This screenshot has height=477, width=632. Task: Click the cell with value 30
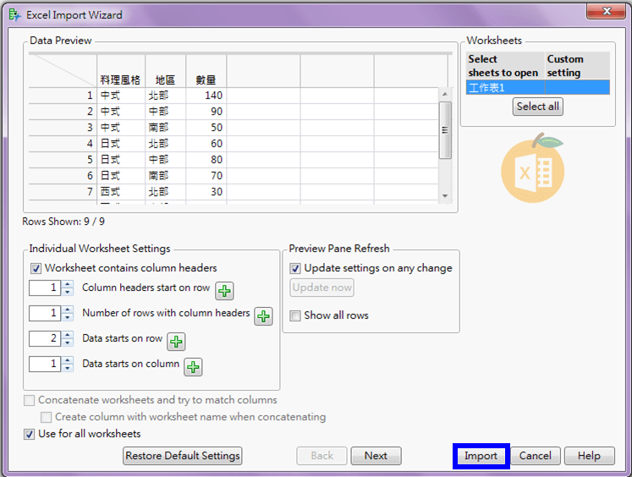[206, 192]
